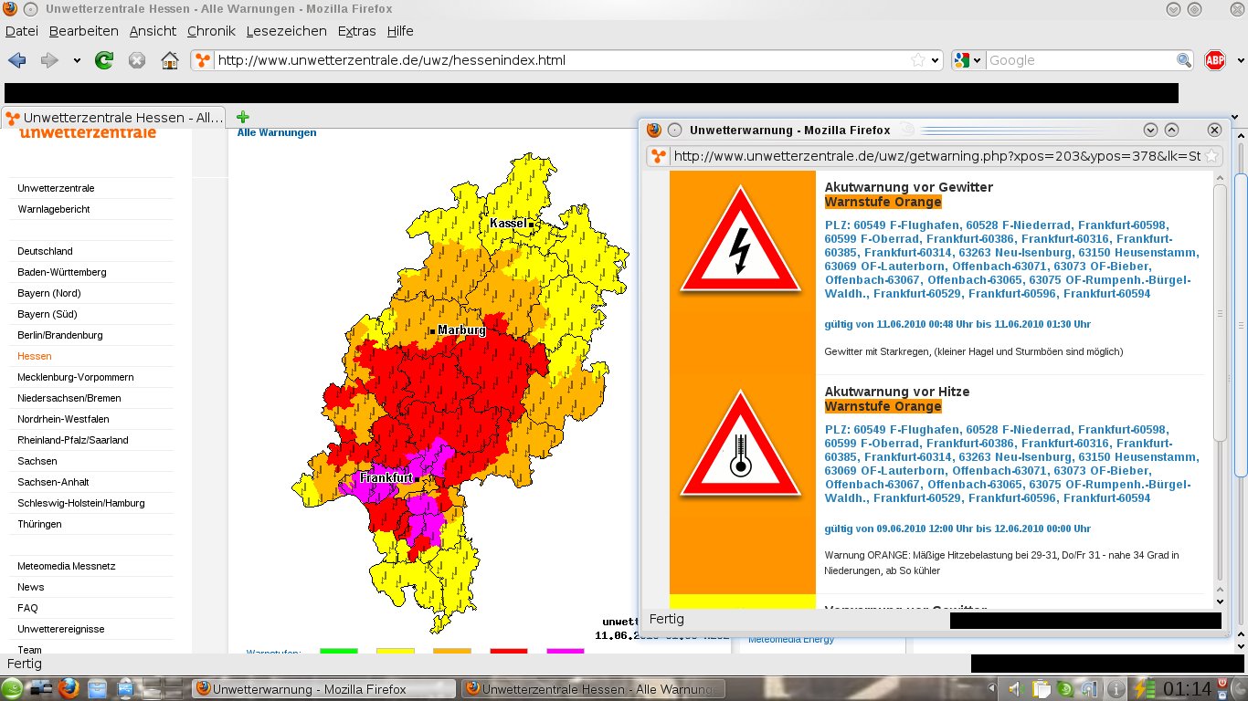Select the Unwetterzentrale Hessen tab

click(114, 118)
